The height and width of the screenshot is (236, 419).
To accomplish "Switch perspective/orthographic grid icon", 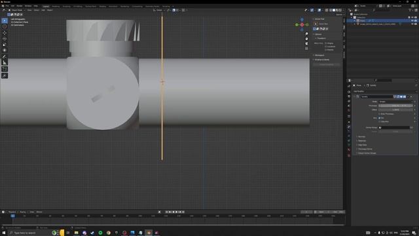I will (306, 49).
